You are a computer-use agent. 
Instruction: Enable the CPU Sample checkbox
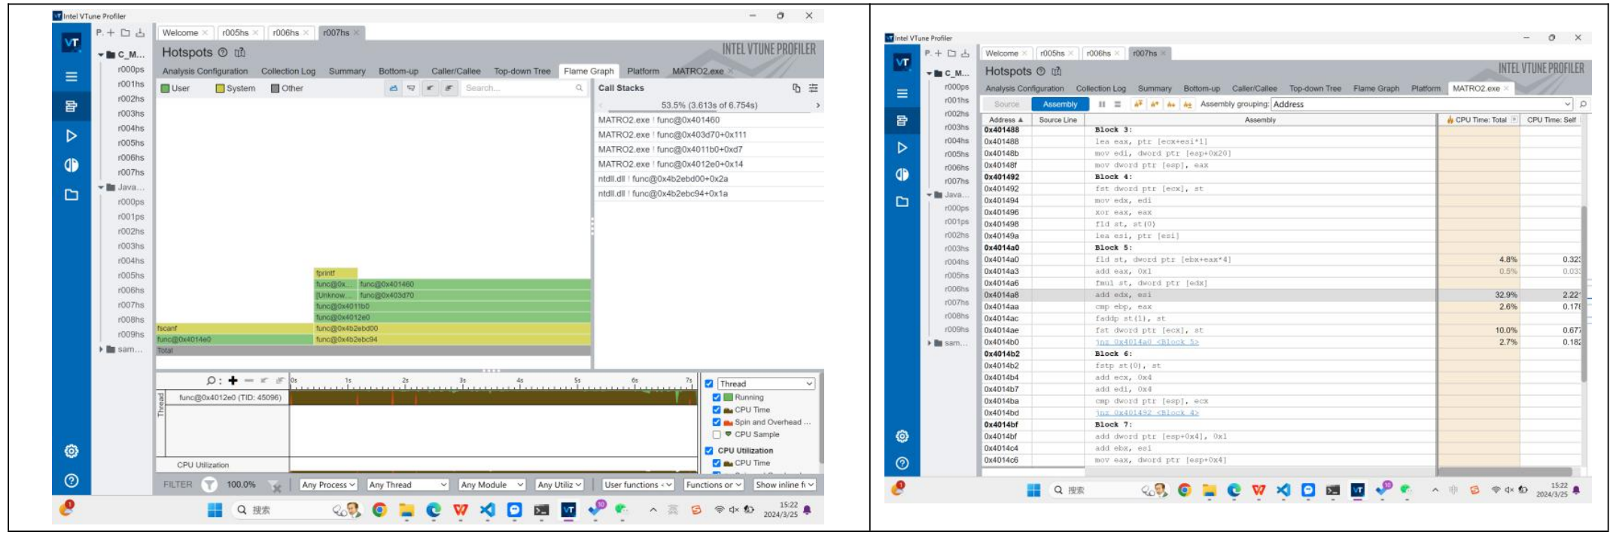click(x=717, y=434)
